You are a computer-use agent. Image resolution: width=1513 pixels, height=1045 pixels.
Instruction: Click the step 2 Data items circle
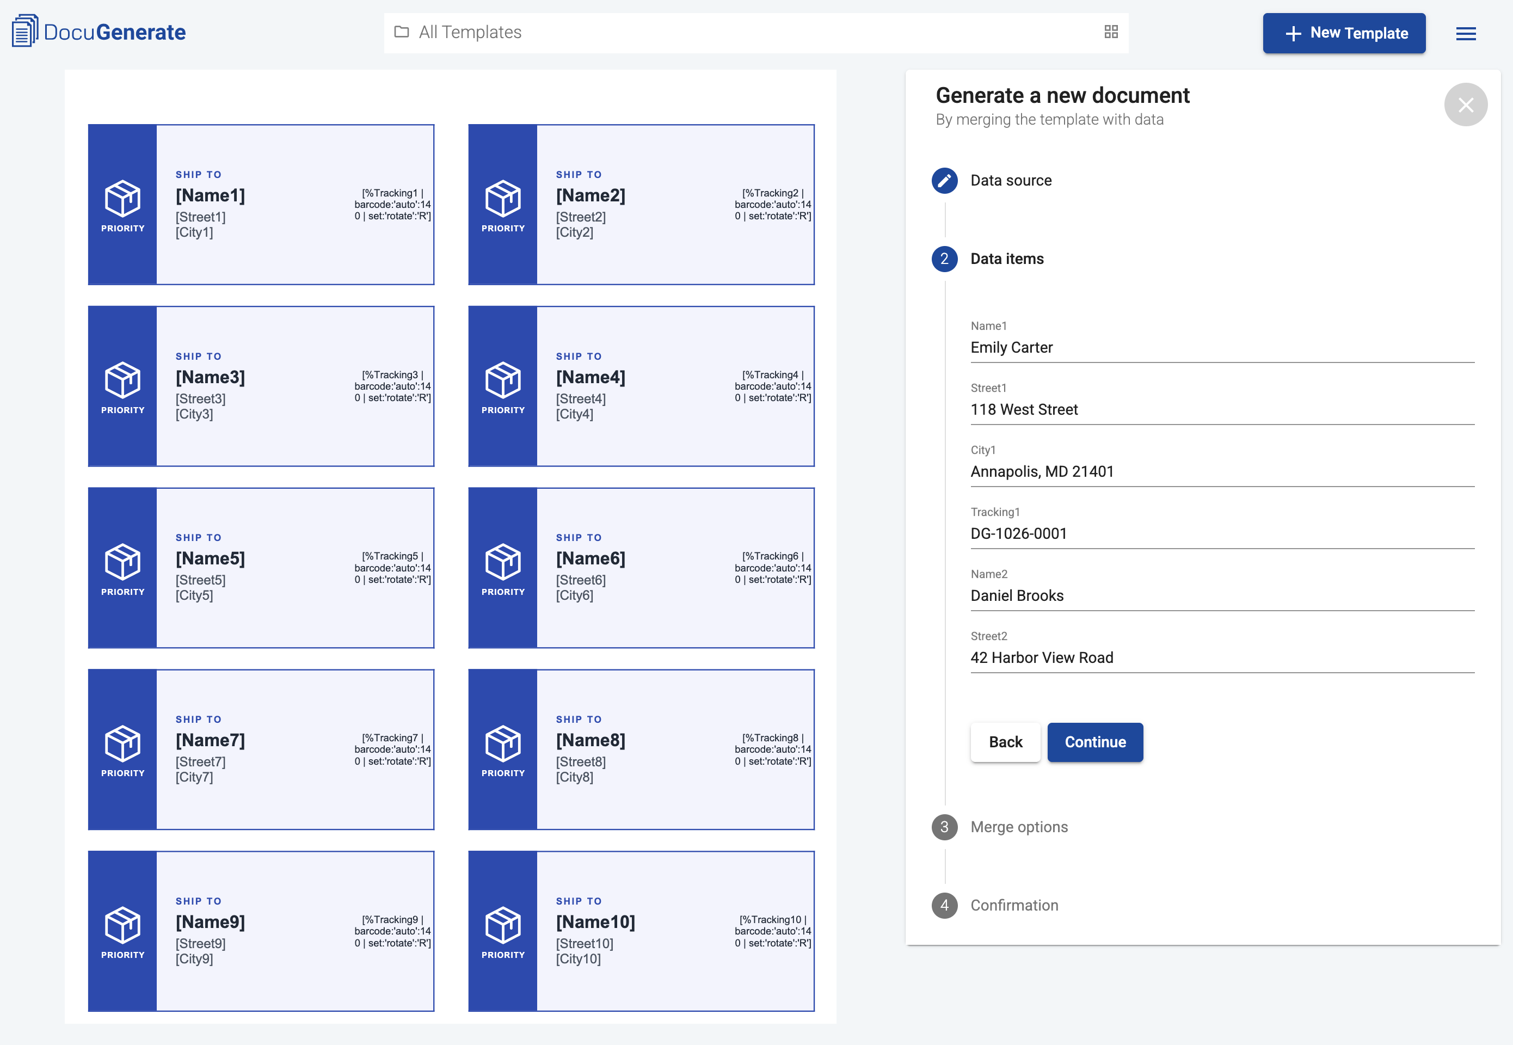click(x=944, y=259)
